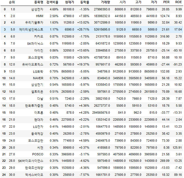Click the 89.16 ROE value
This screenshot has height=178, width=184.
tap(178, 175)
